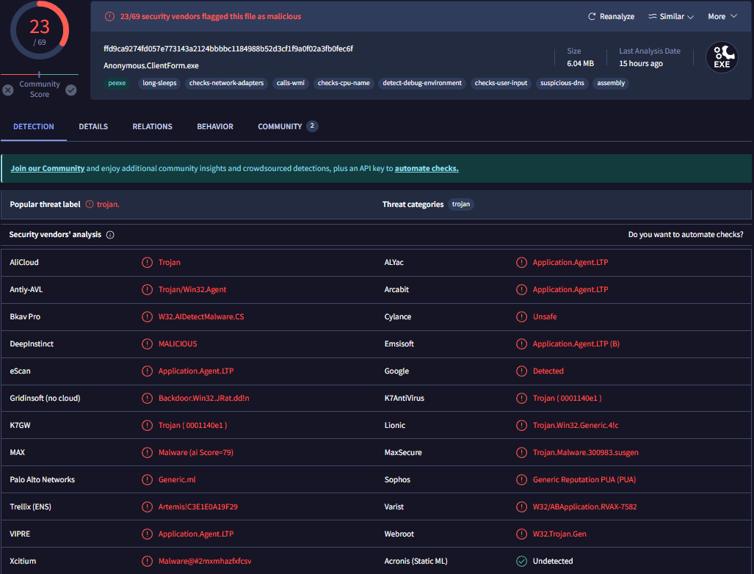The image size is (754, 574).
Task: Click the Backdoor.Win32.JRat.dd!n detection name
Action: click(x=204, y=398)
